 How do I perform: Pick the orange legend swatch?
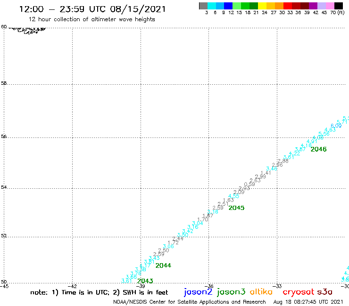point(279,6)
